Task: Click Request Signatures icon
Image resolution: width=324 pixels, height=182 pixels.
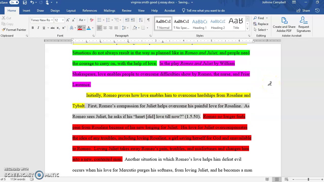Action: click(303, 25)
